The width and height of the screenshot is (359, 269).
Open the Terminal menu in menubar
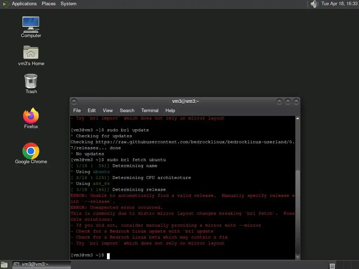(150, 110)
